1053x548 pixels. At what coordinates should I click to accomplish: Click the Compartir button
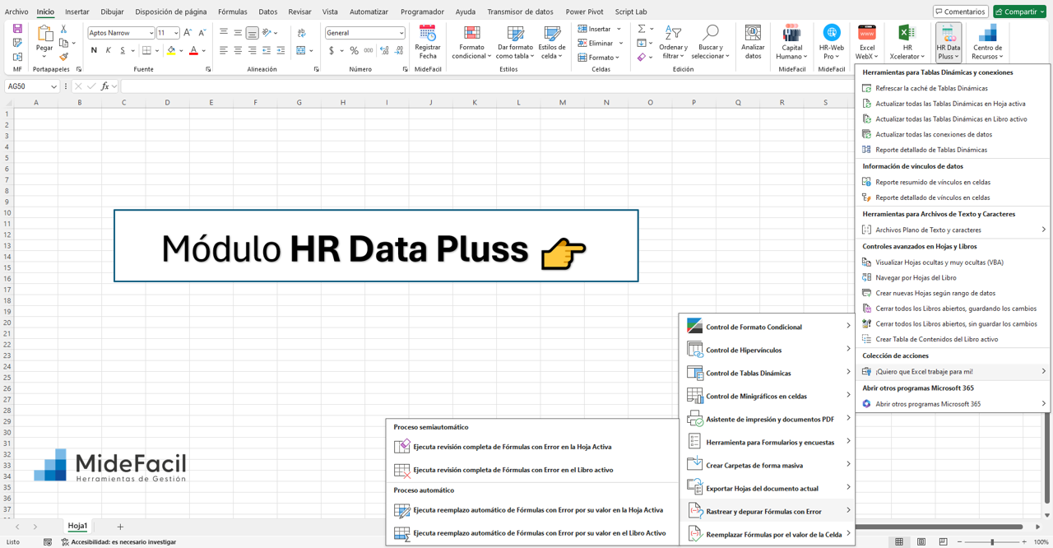coord(1019,12)
